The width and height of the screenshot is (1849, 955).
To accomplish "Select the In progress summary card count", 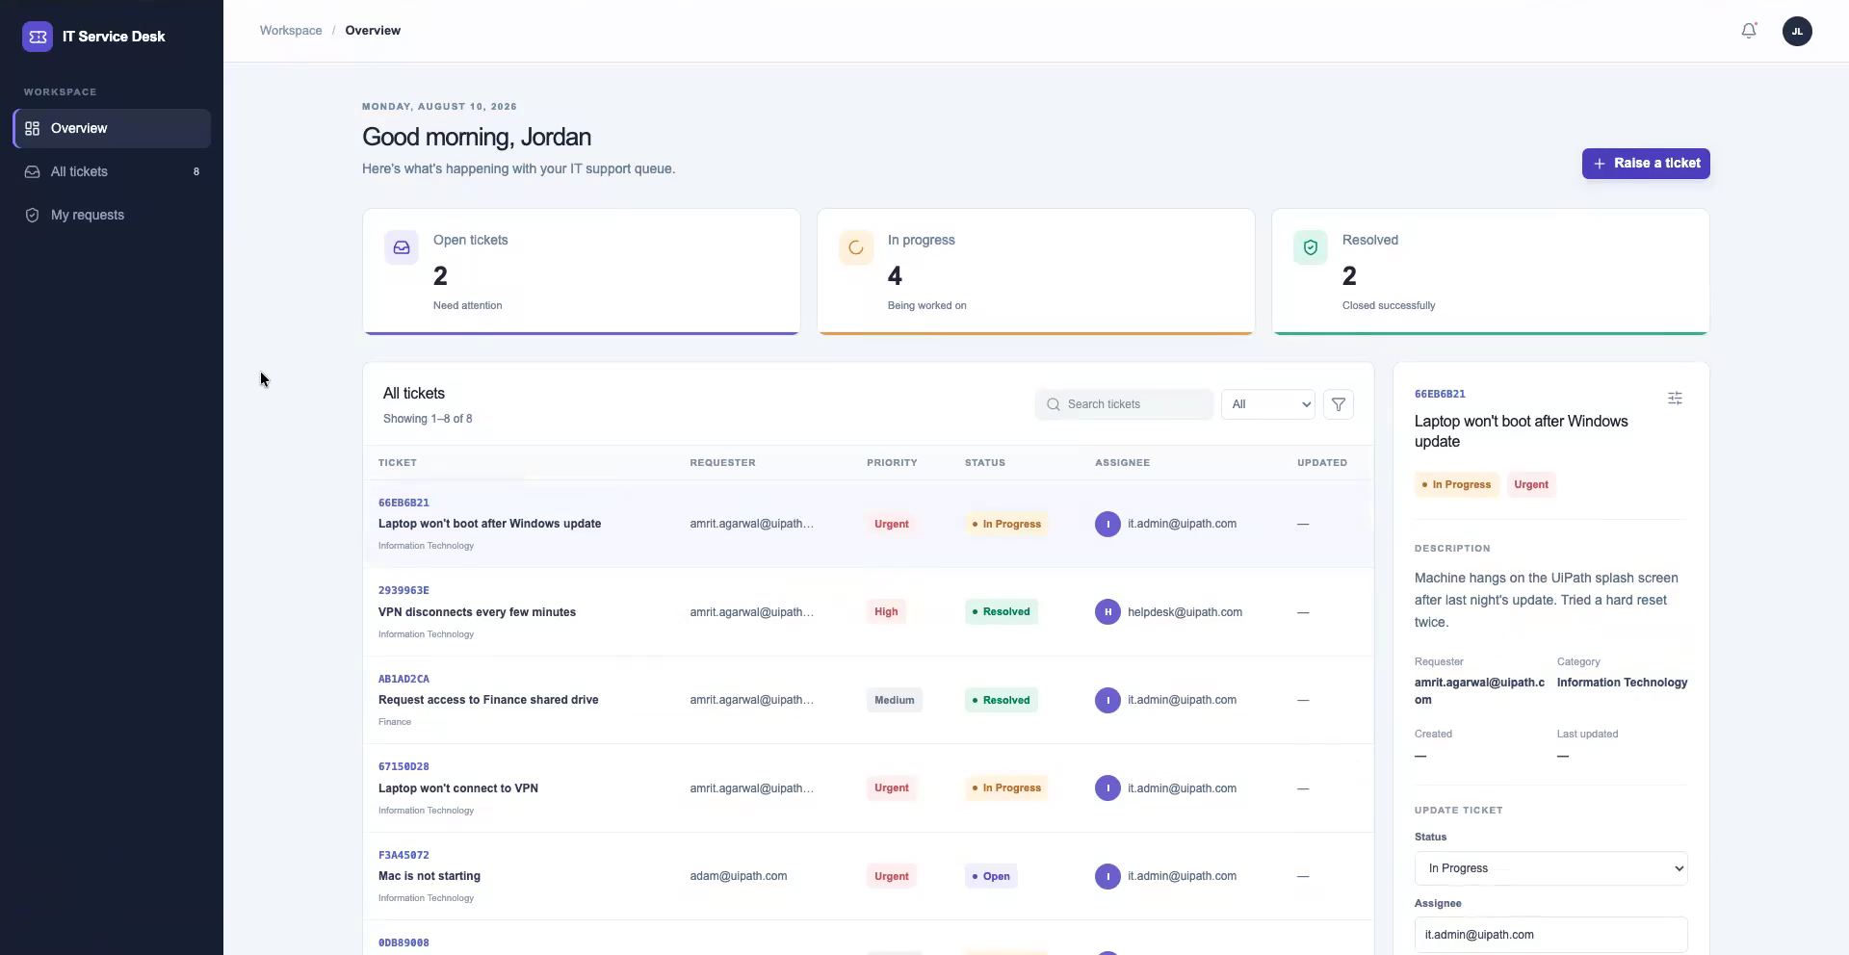I will 895,276.
